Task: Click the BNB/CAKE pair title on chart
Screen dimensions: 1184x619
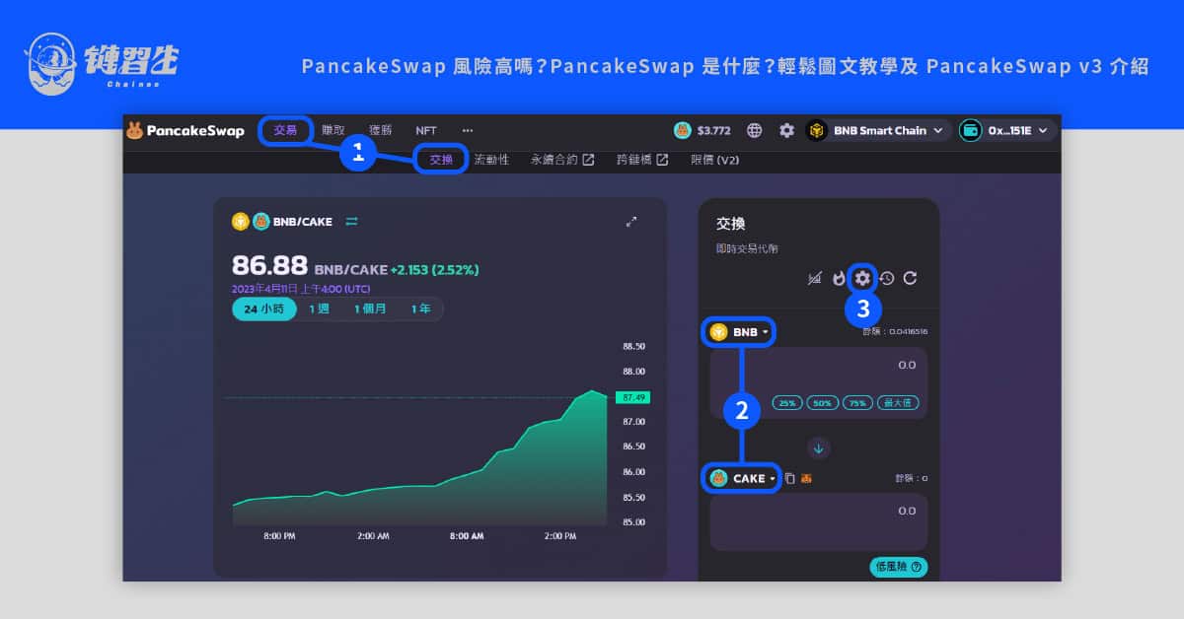Action: tap(301, 222)
